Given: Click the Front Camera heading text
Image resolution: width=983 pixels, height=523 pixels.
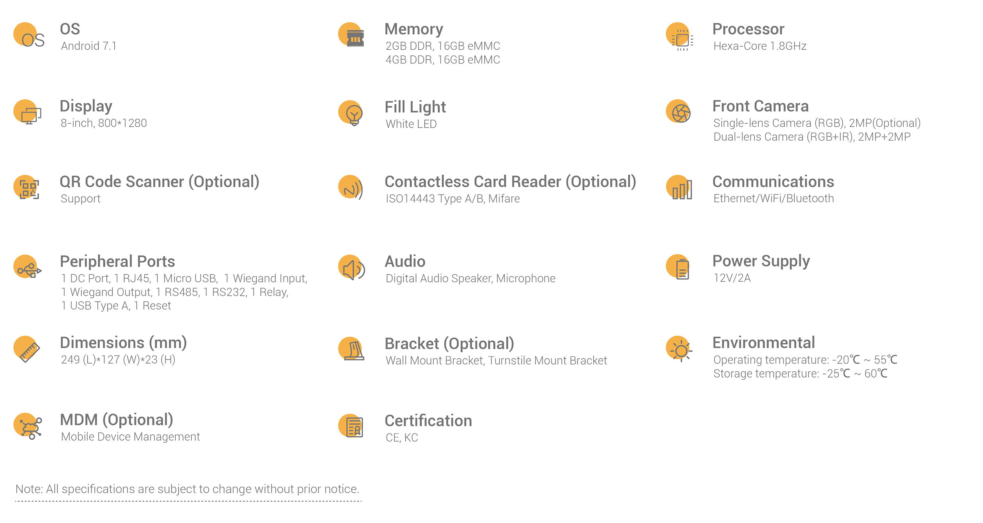Looking at the screenshot, I should tap(760, 106).
